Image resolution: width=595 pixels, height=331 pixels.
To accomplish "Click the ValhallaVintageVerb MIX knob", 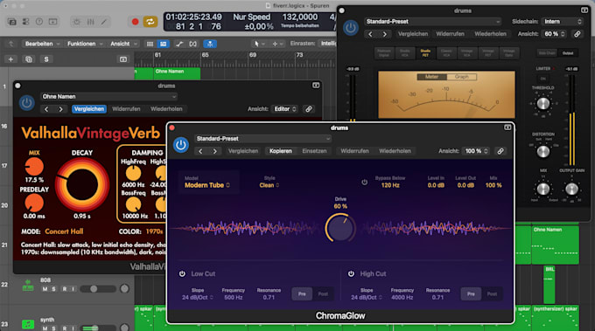I will 34,167.
